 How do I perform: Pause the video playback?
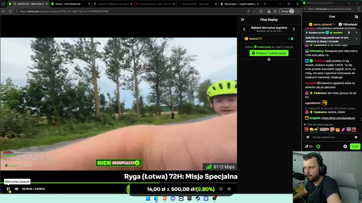(x=8, y=189)
